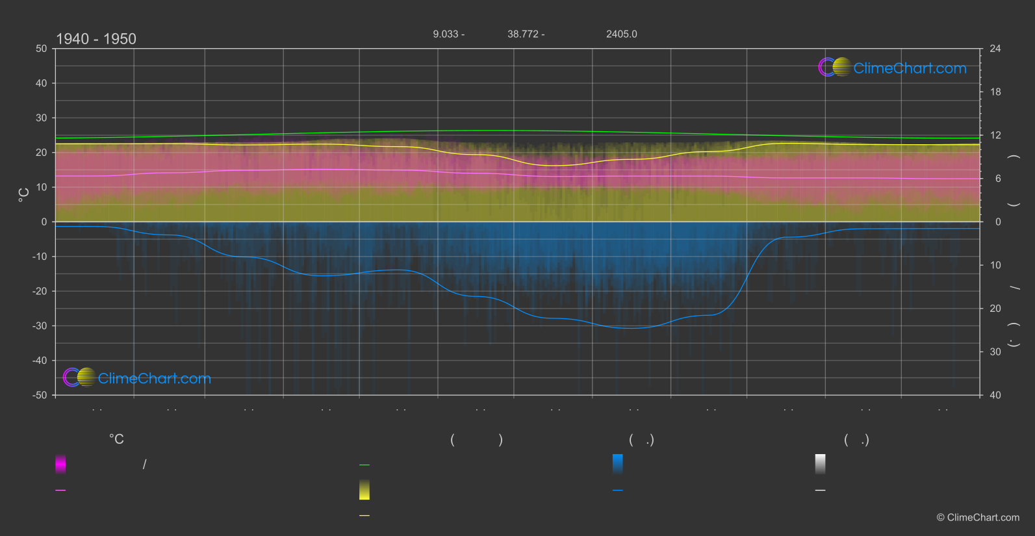Image resolution: width=1035 pixels, height=536 pixels.
Task: Click the blue rainfall average line marker
Action: tap(618, 491)
